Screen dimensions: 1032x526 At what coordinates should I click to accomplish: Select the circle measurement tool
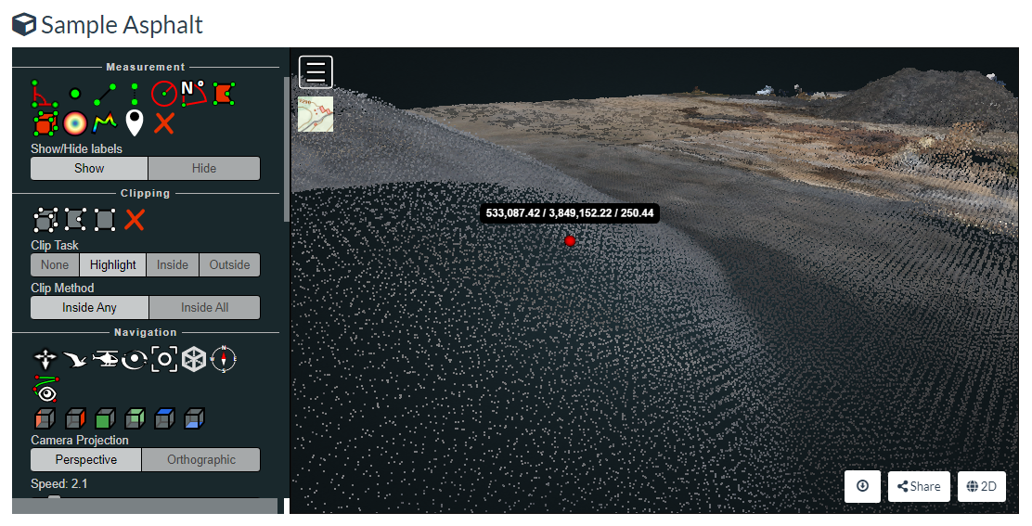click(x=164, y=94)
